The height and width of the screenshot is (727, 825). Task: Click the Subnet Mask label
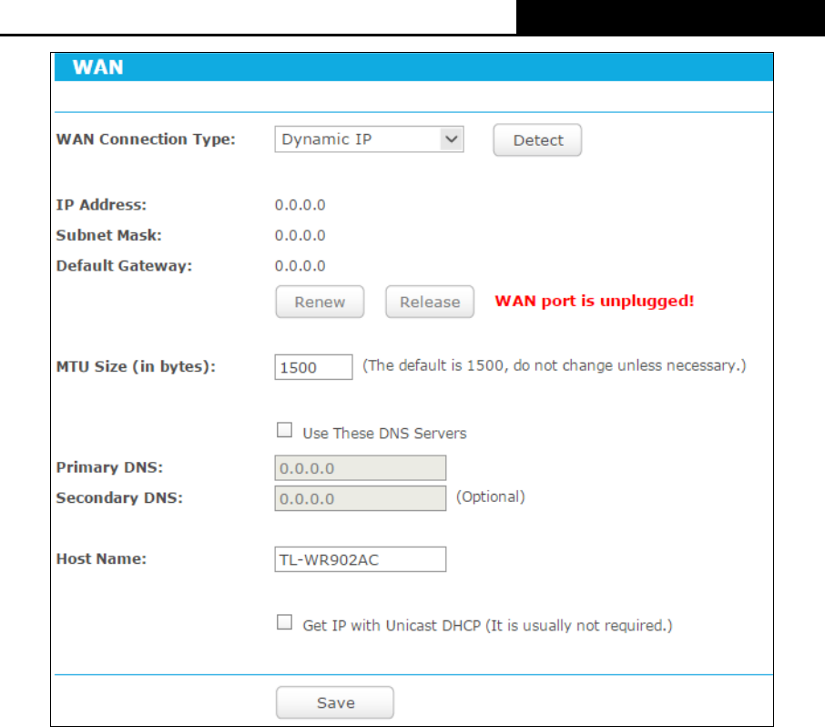[x=109, y=235]
